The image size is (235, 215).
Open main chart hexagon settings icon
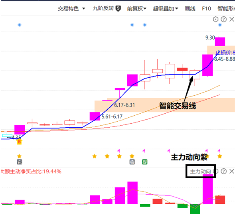(215, 19)
